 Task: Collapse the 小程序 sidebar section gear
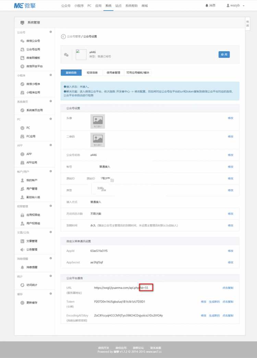pos(51,75)
